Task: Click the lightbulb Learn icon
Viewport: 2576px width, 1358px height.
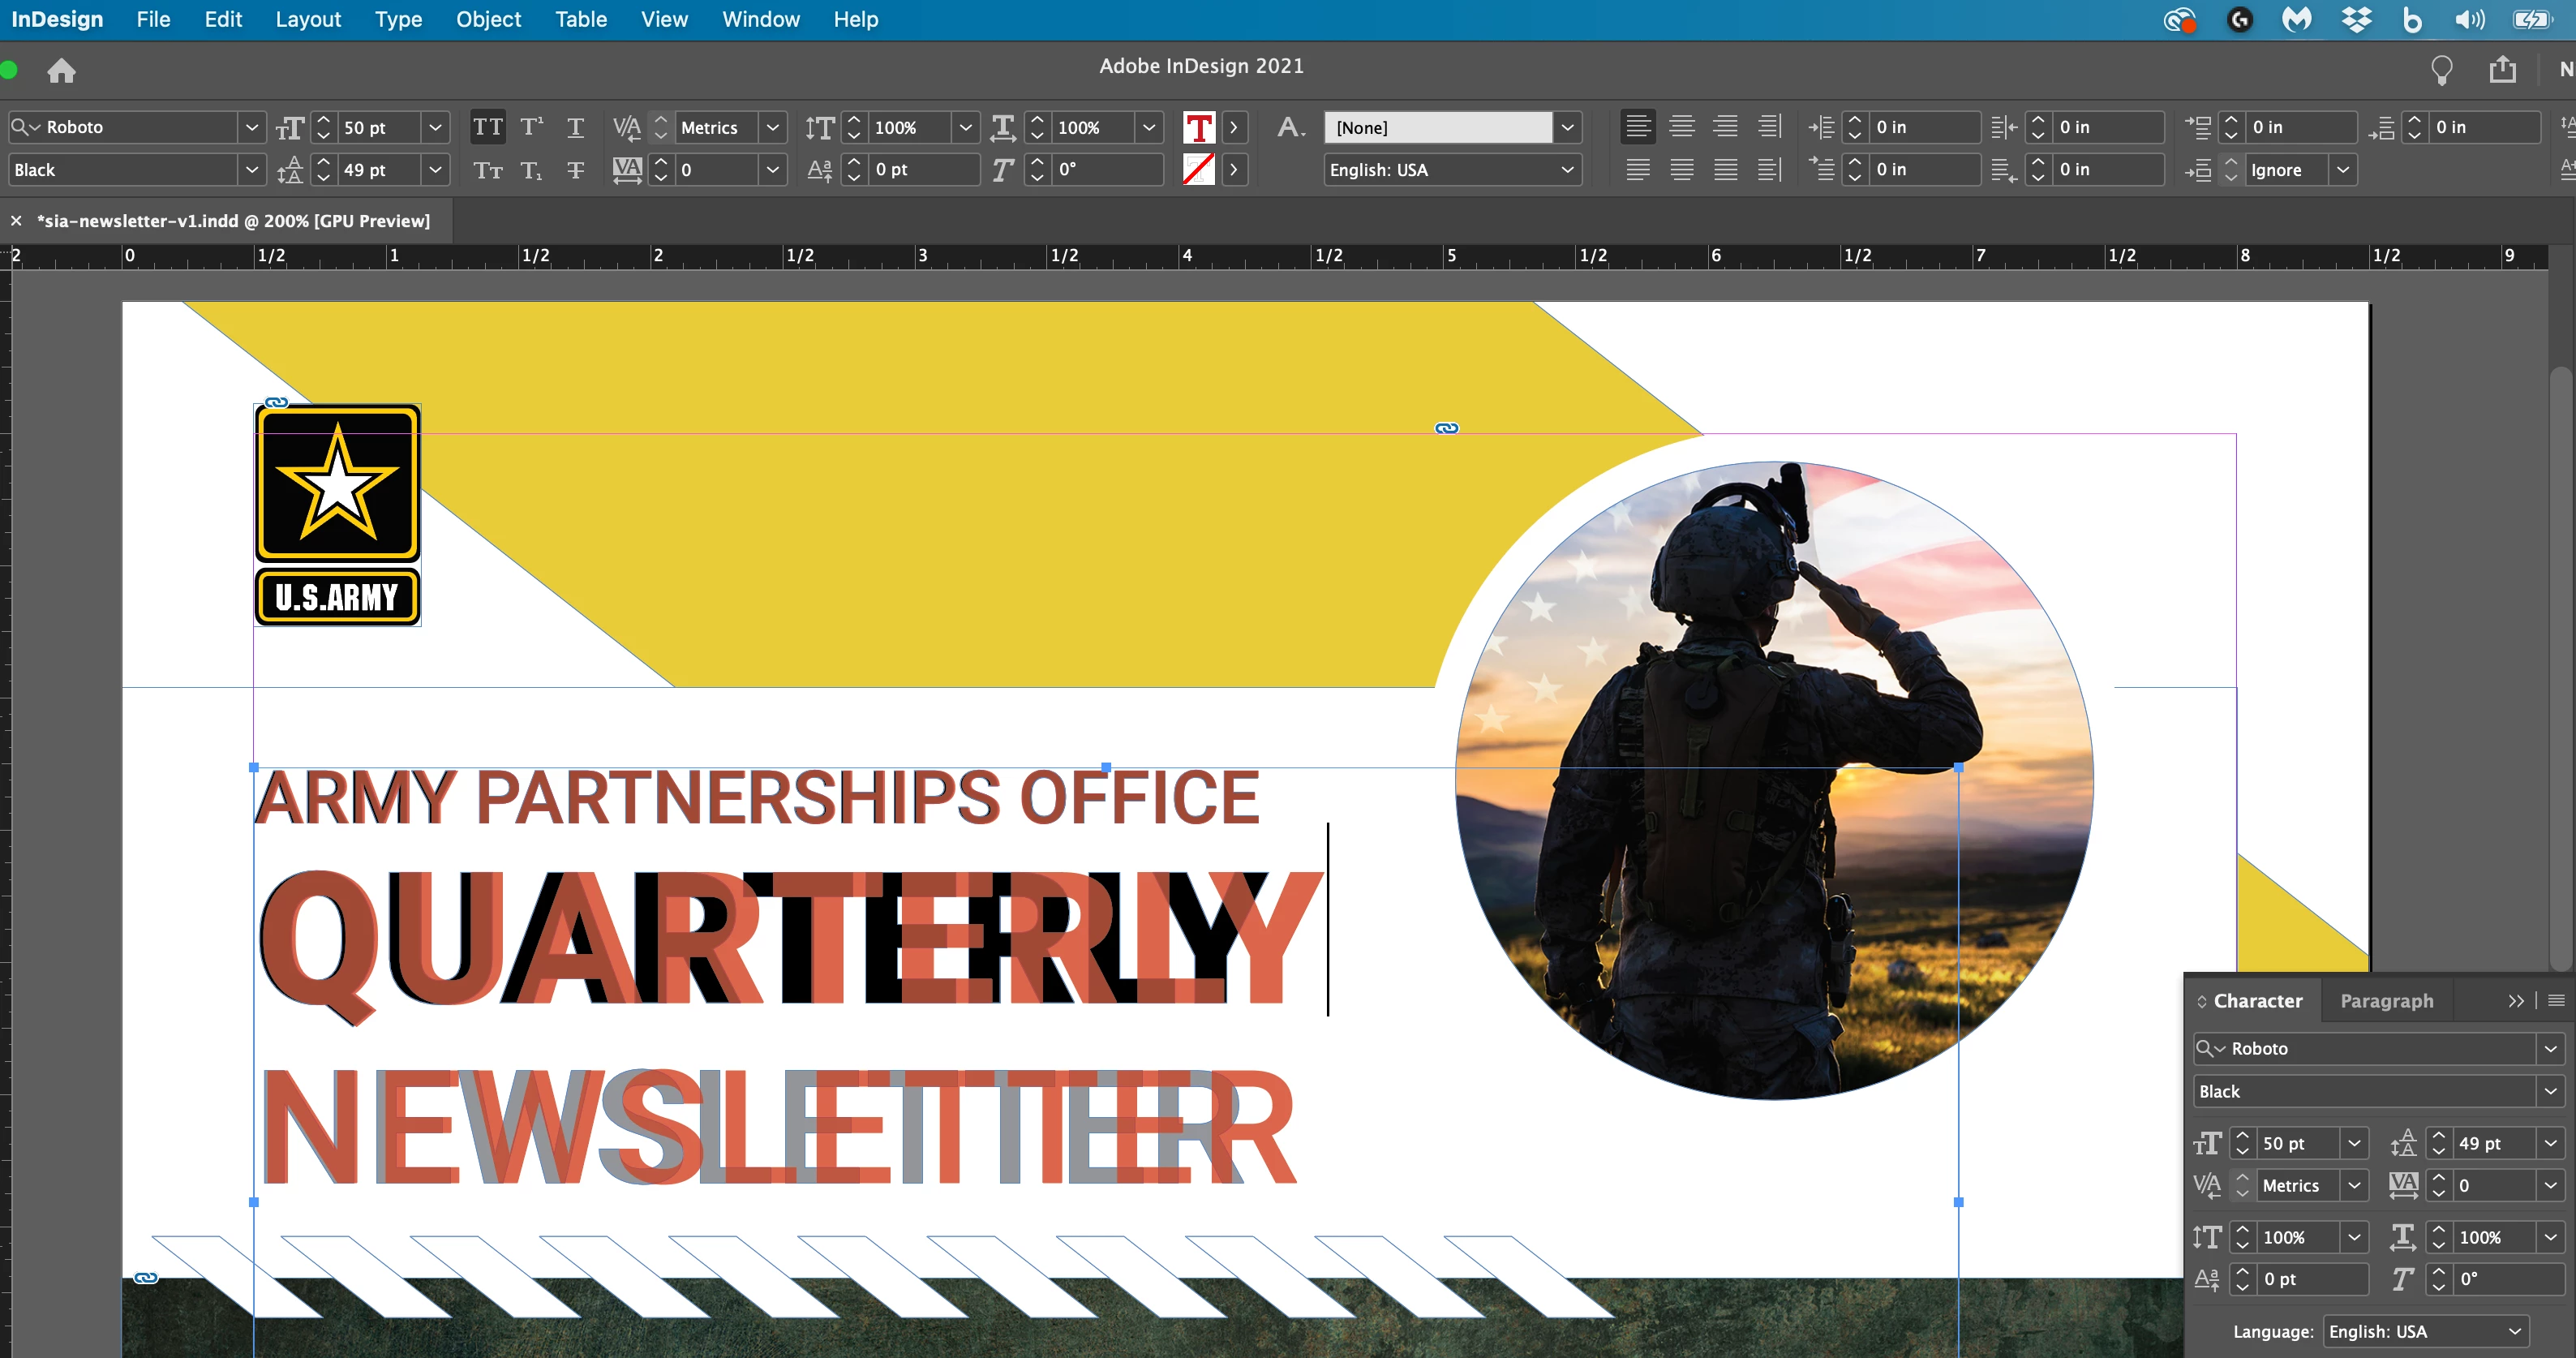Action: click(2441, 70)
